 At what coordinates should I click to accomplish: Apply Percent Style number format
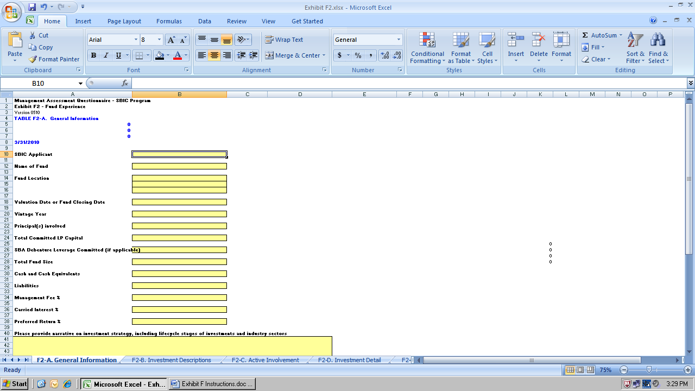pyautogui.click(x=358, y=55)
